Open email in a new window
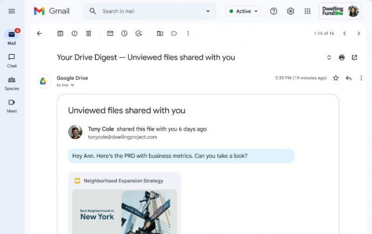Image resolution: width=372 pixels, height=234 pixels. pyautogui.click(x=355, y=58)
